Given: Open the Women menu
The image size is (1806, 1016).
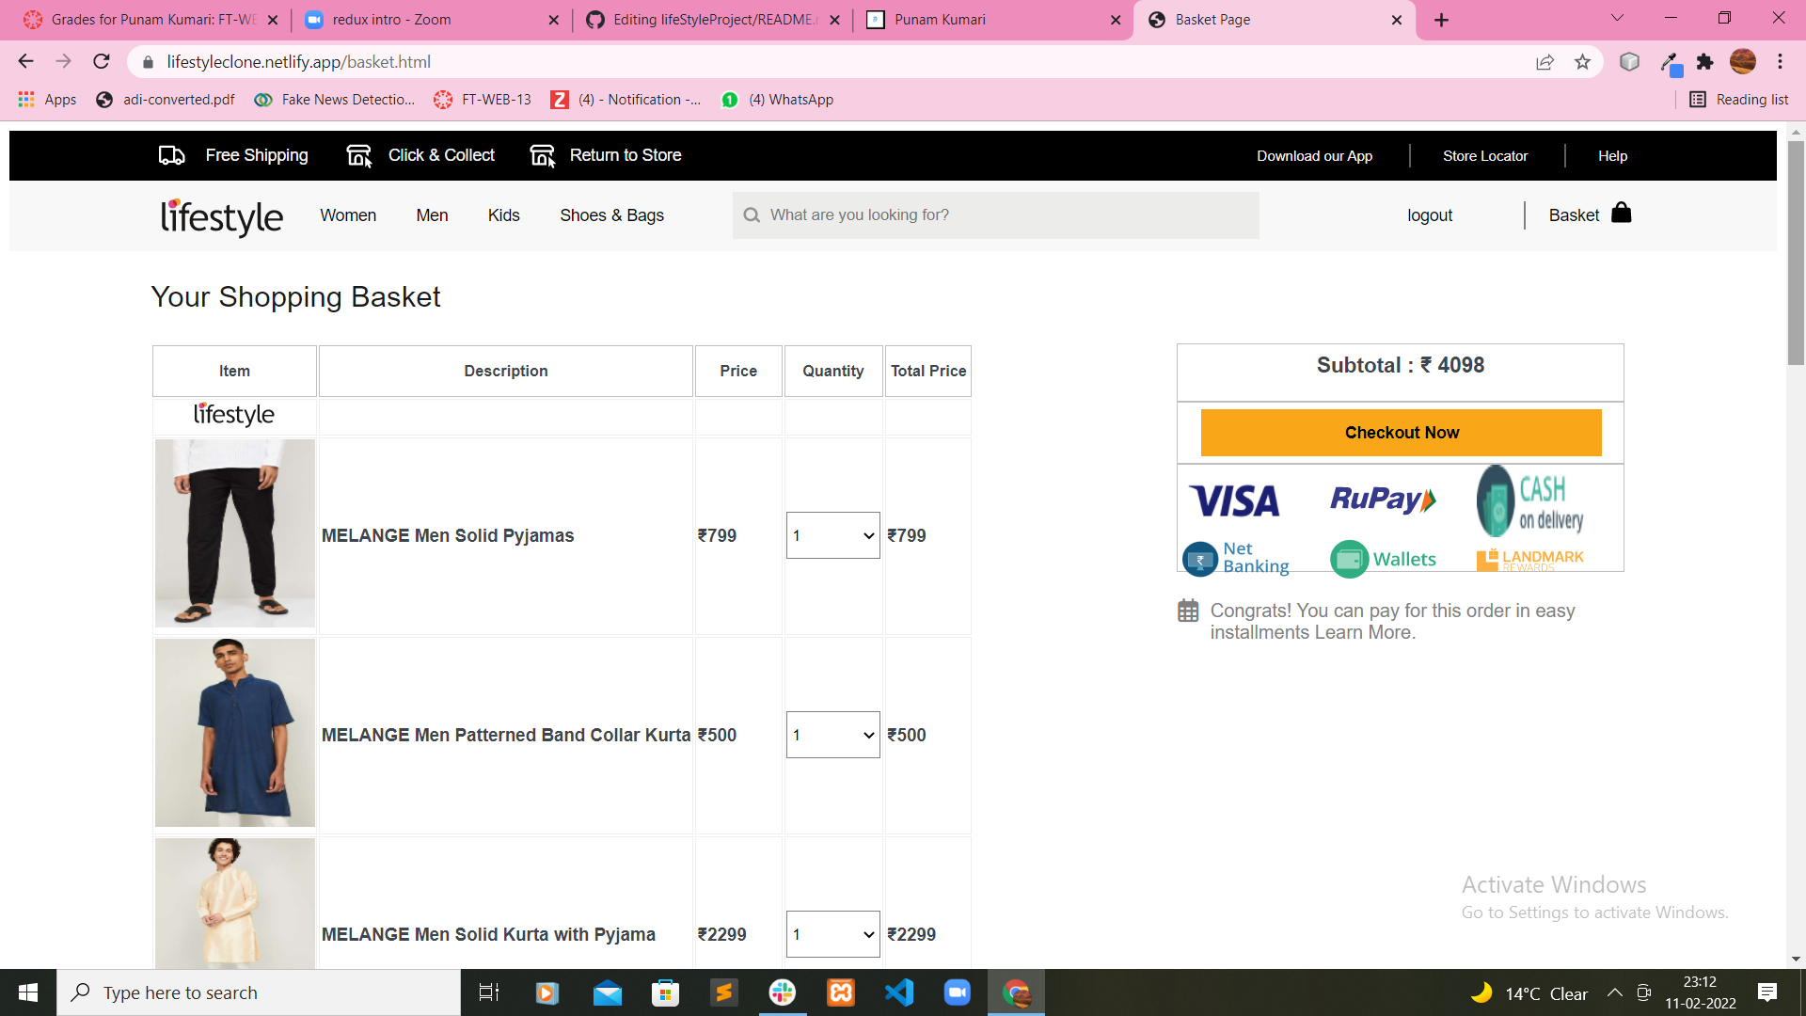Looking at the screenshot, I should click(348, 215).
